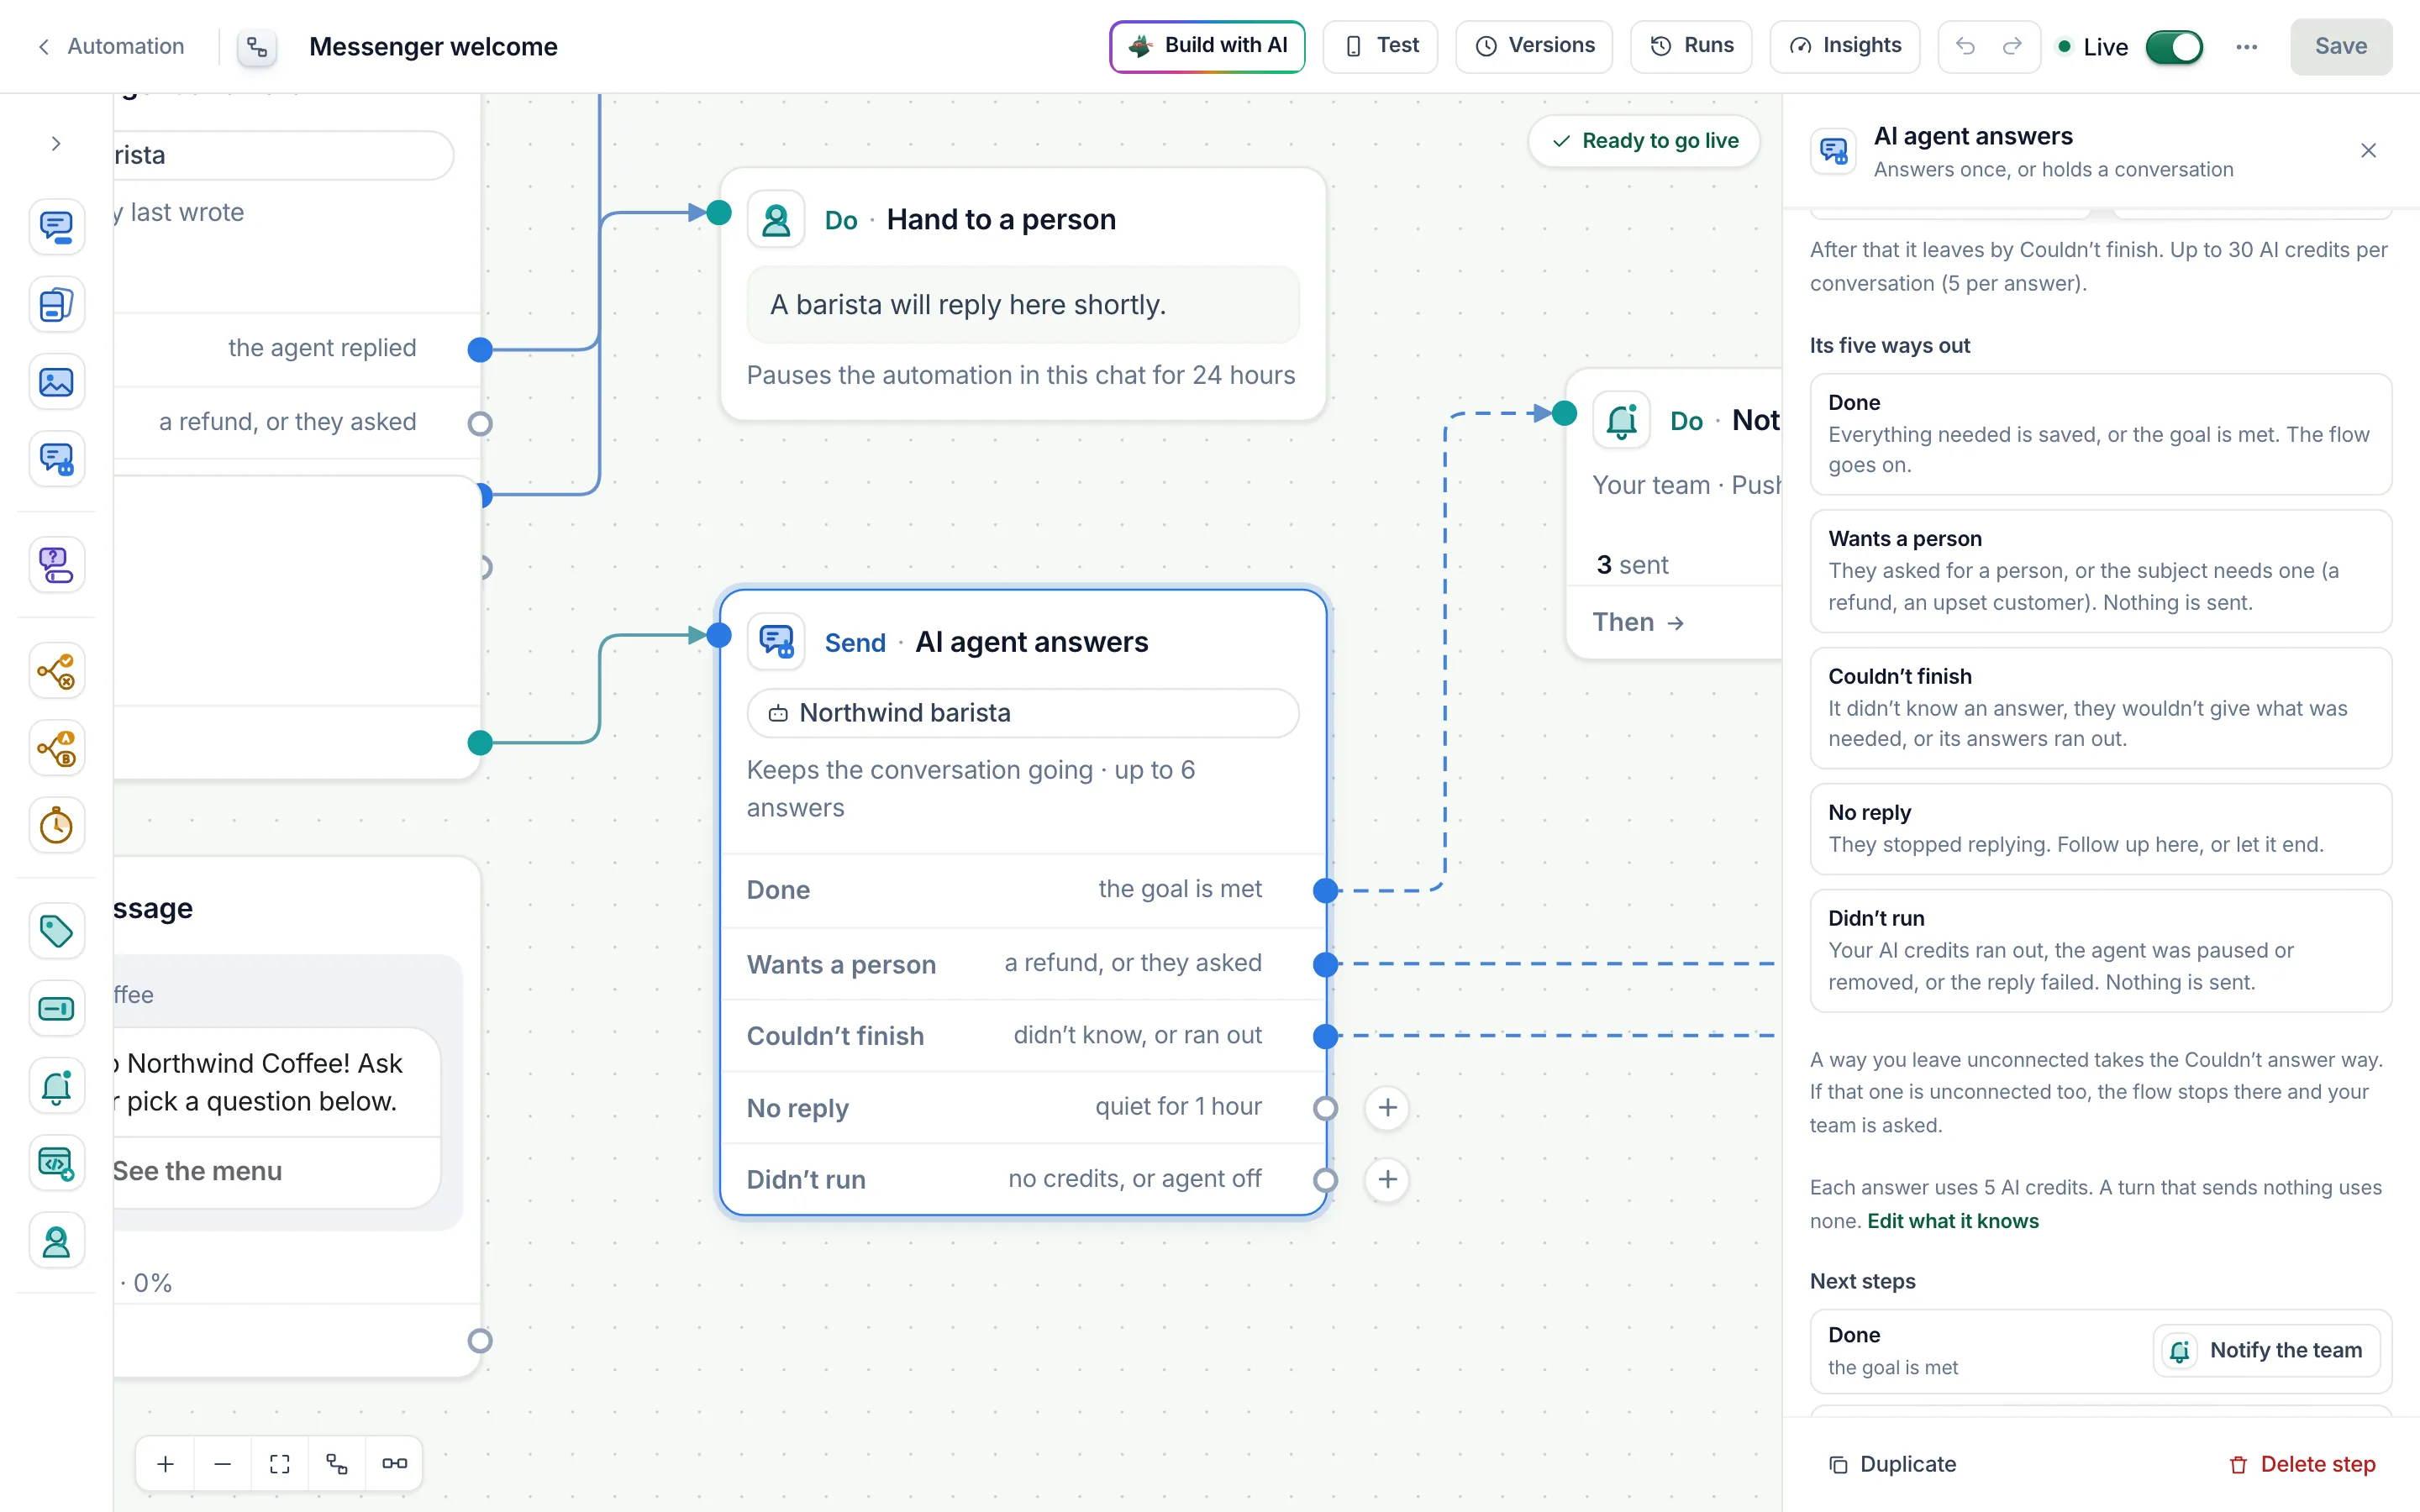Click the Northwind barista agent field
Viewport: 2420px width, 1512px height.
point(1022,713)
